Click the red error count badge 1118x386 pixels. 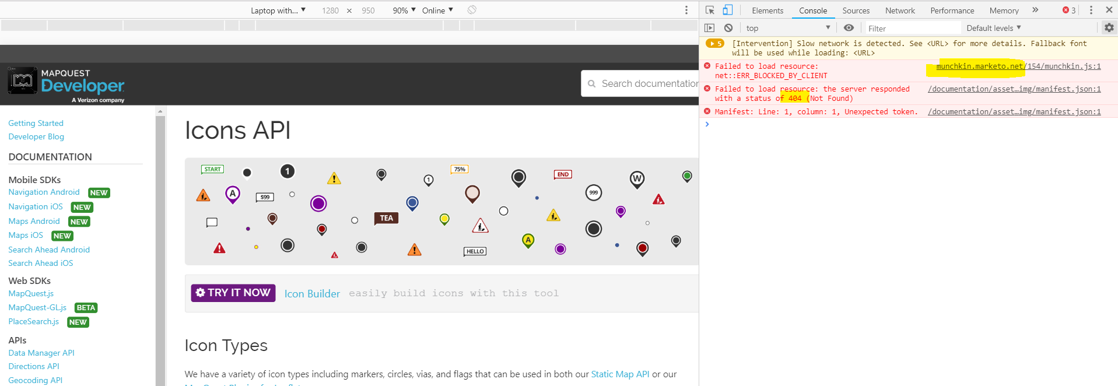[1069, 10]
